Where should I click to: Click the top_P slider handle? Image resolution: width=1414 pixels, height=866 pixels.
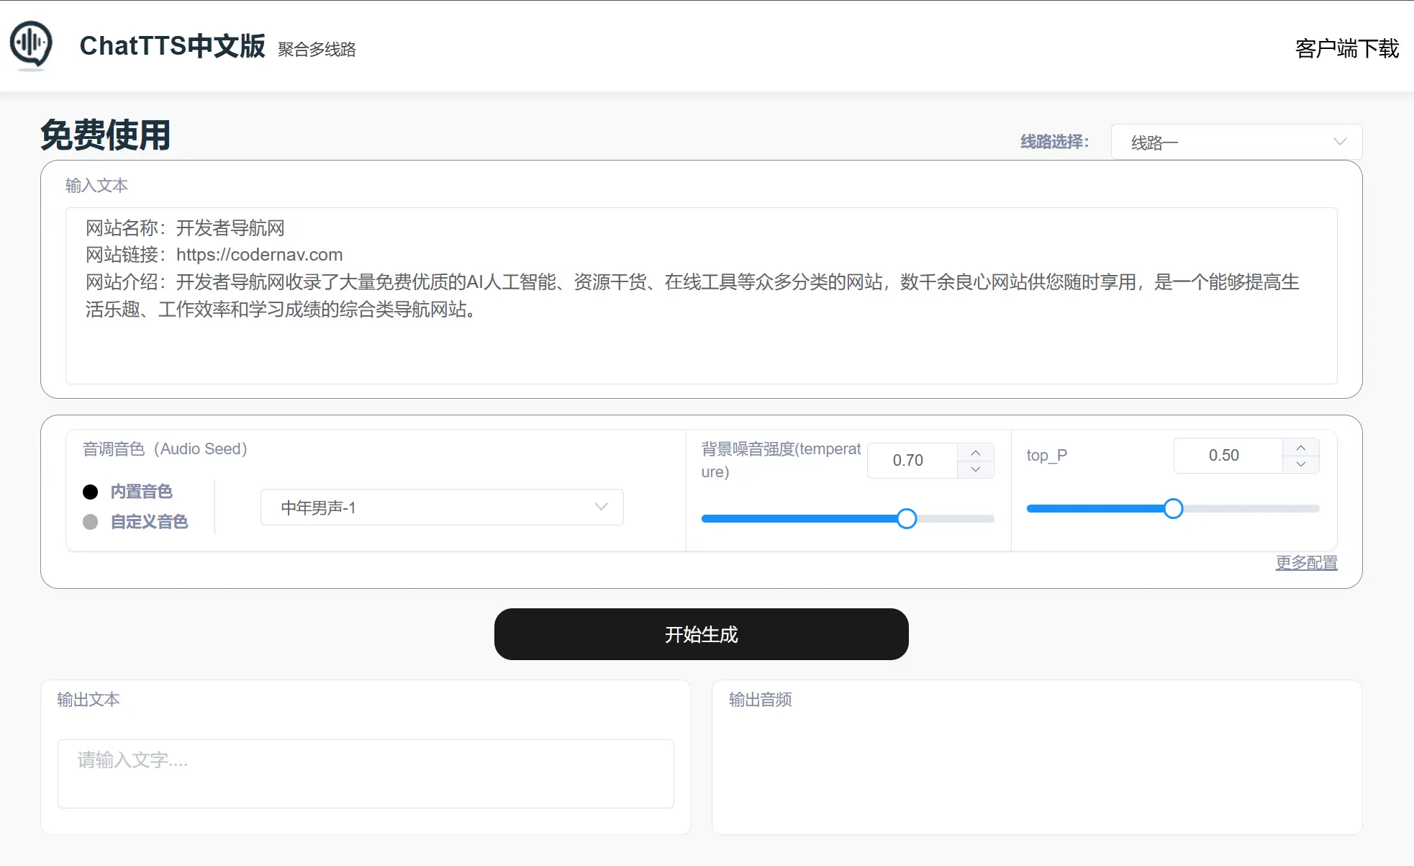point(1173,508)
